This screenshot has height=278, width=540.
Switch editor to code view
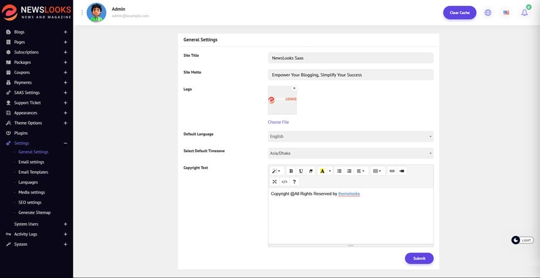click(285, 182)
